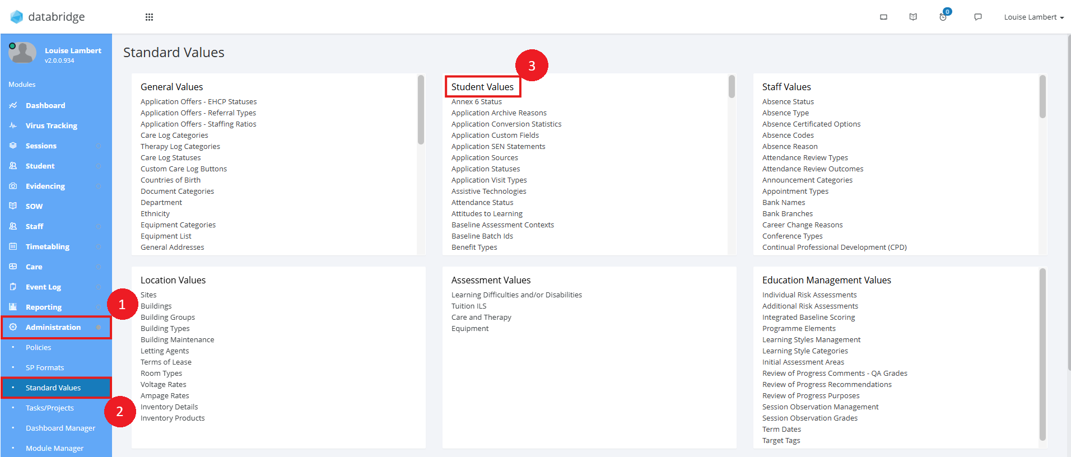
Task: Open Learning Difficulties and/or Disabilities link
Action: [x=516, y=295]
